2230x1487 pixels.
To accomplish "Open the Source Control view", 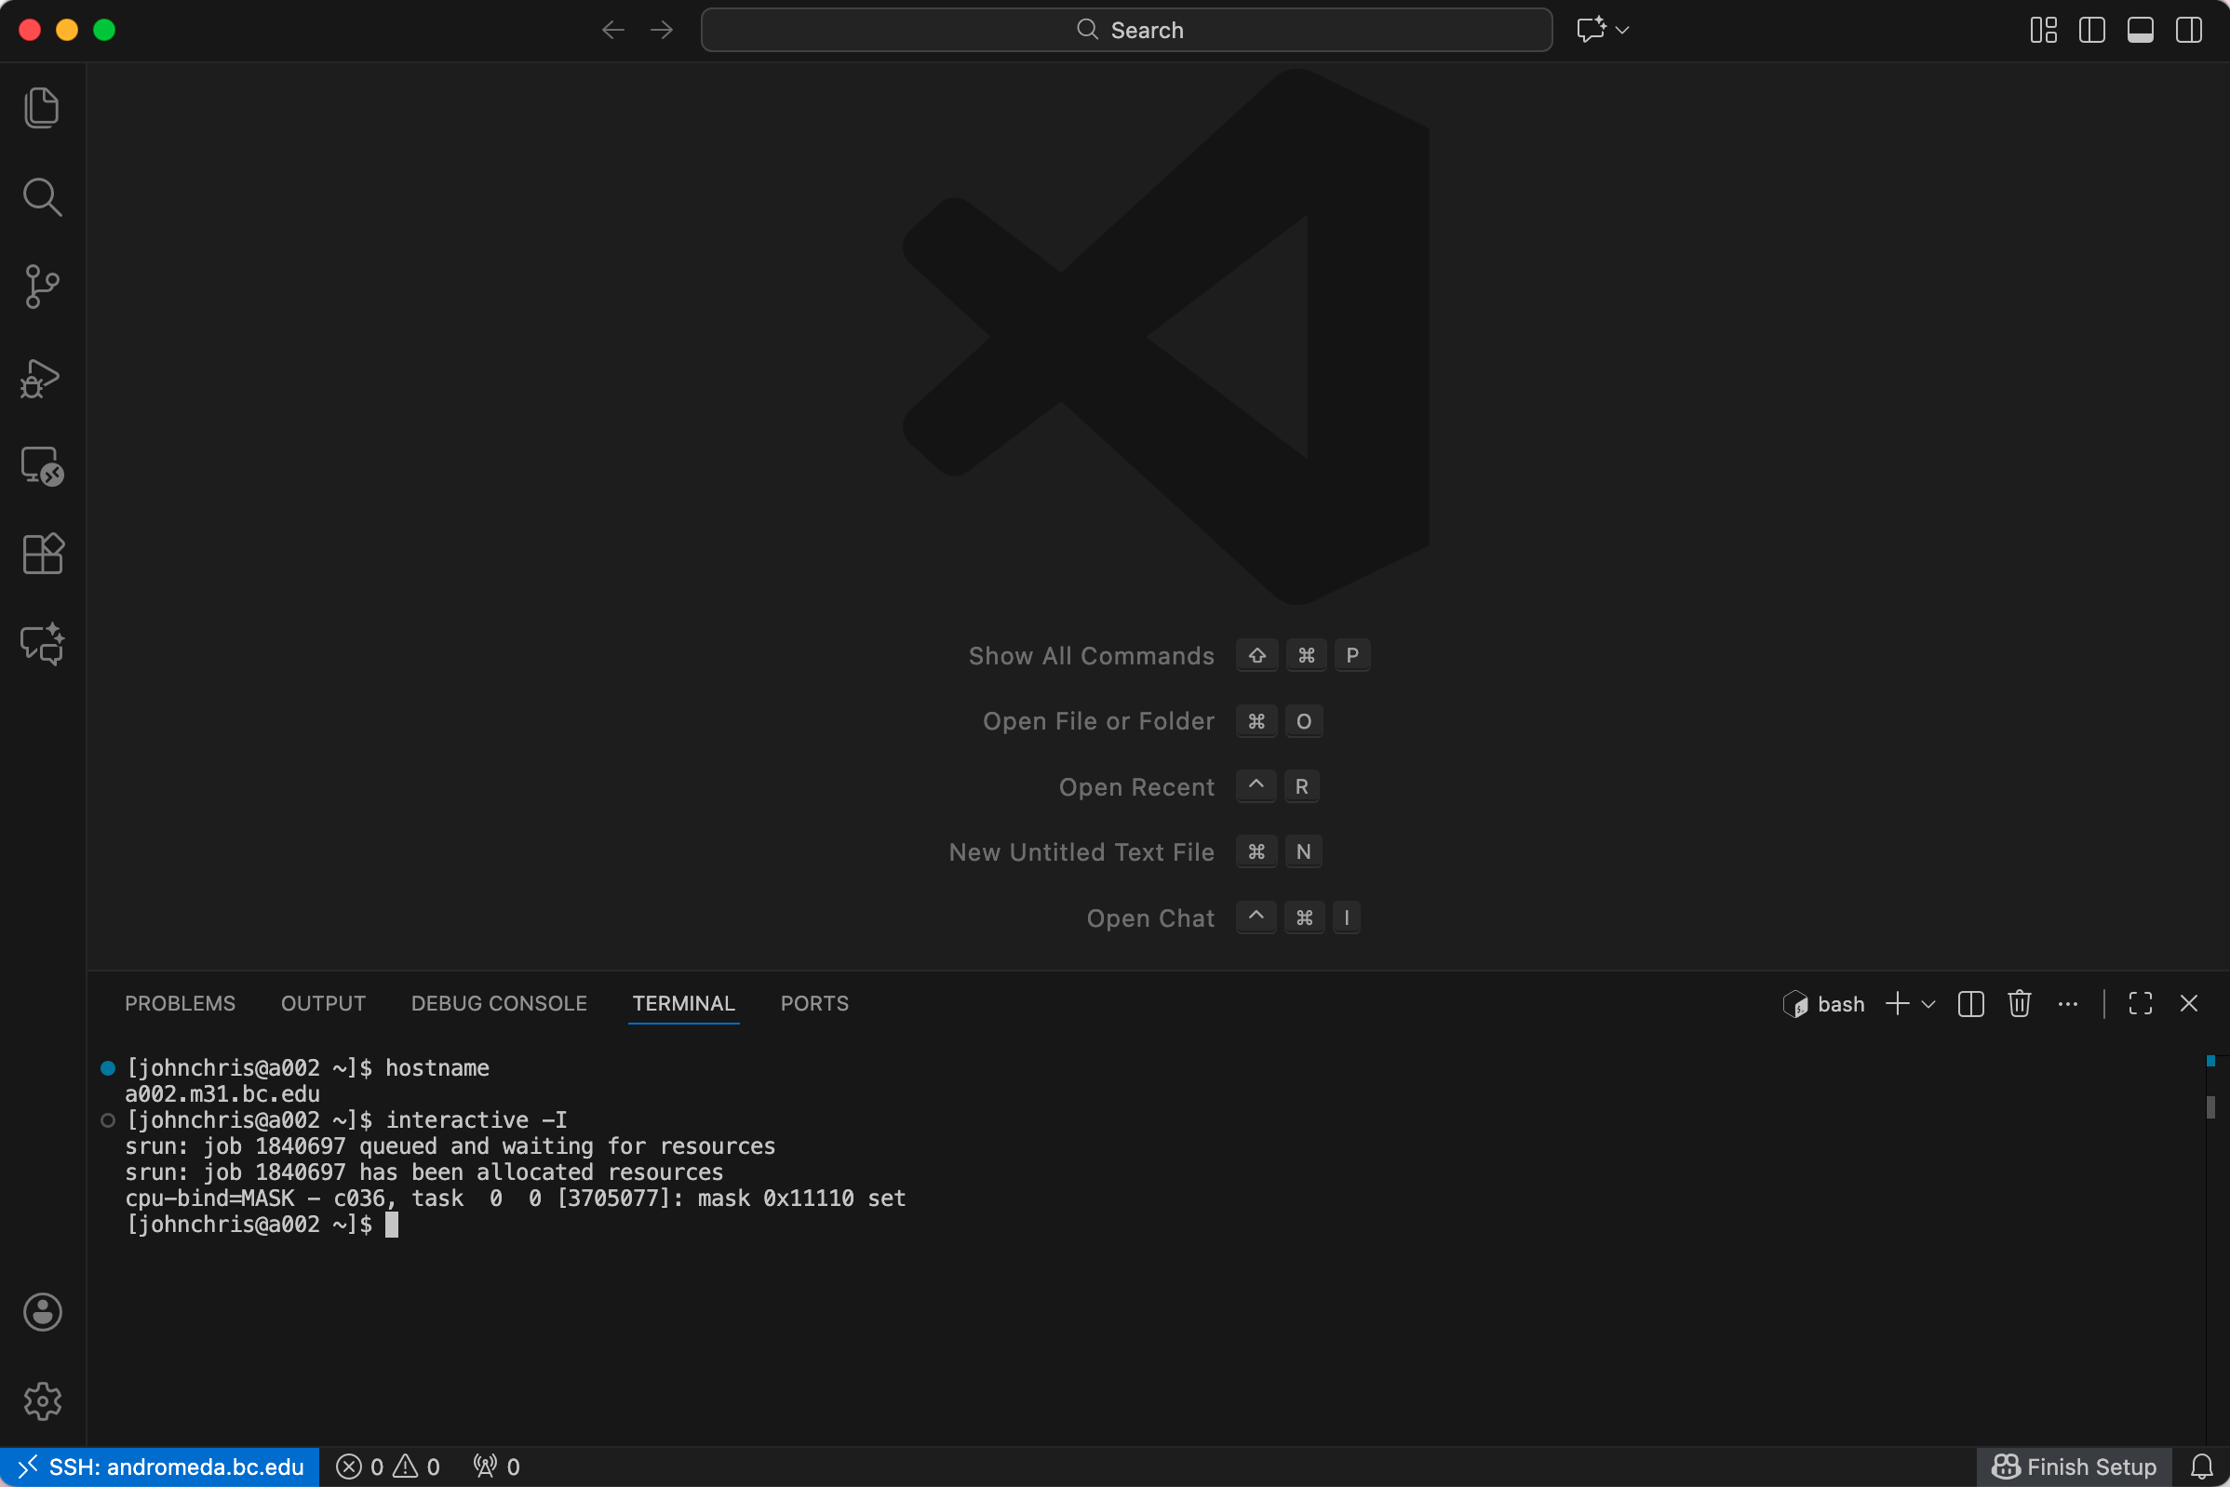I will (x=42, y=286).
